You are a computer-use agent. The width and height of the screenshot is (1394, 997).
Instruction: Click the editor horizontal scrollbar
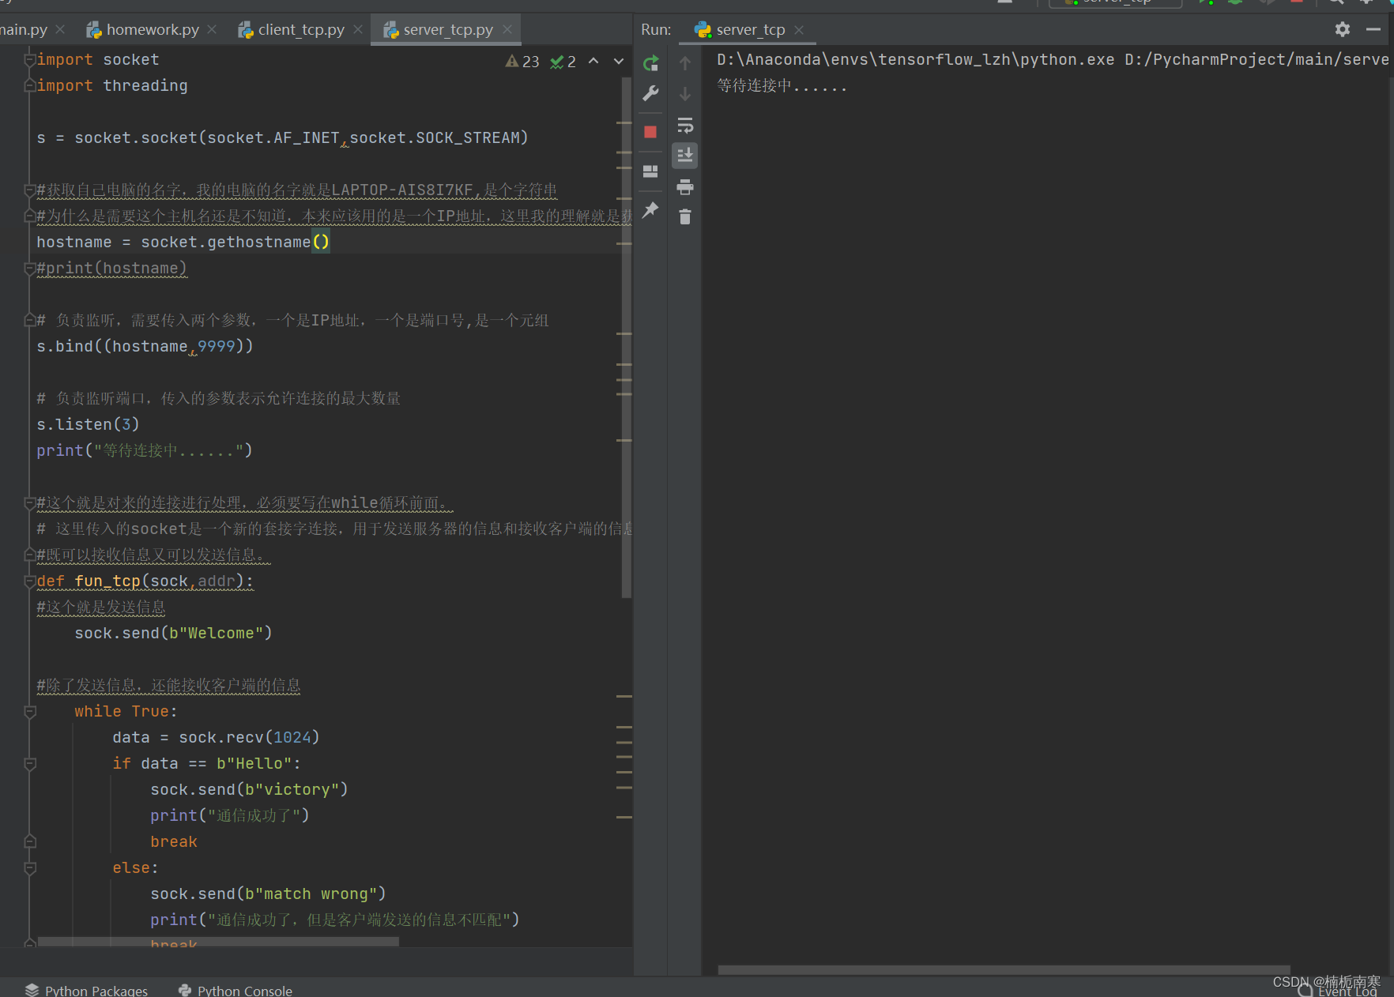coord(218,942)
